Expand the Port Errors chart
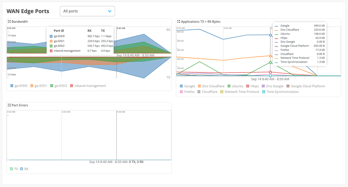The image size is (348, 187). [x=9, y=105]
